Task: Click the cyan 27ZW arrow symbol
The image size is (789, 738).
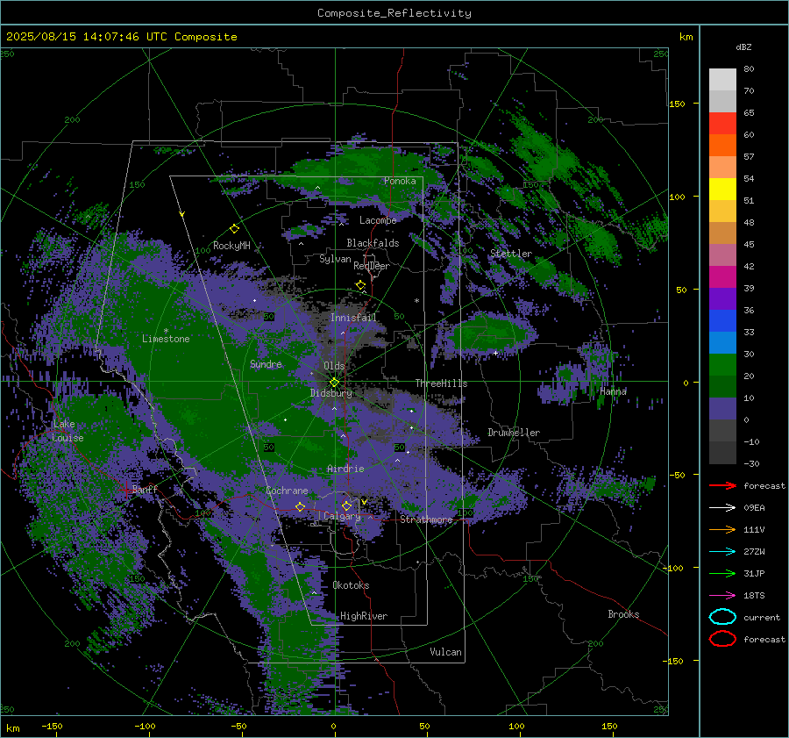Action: coord(722,552)
